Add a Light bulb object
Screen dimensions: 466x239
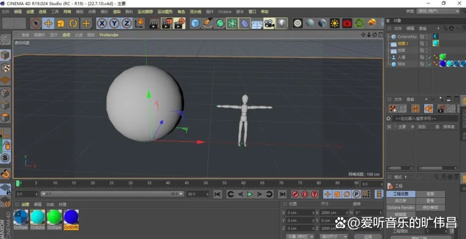[x=281, y=23]
